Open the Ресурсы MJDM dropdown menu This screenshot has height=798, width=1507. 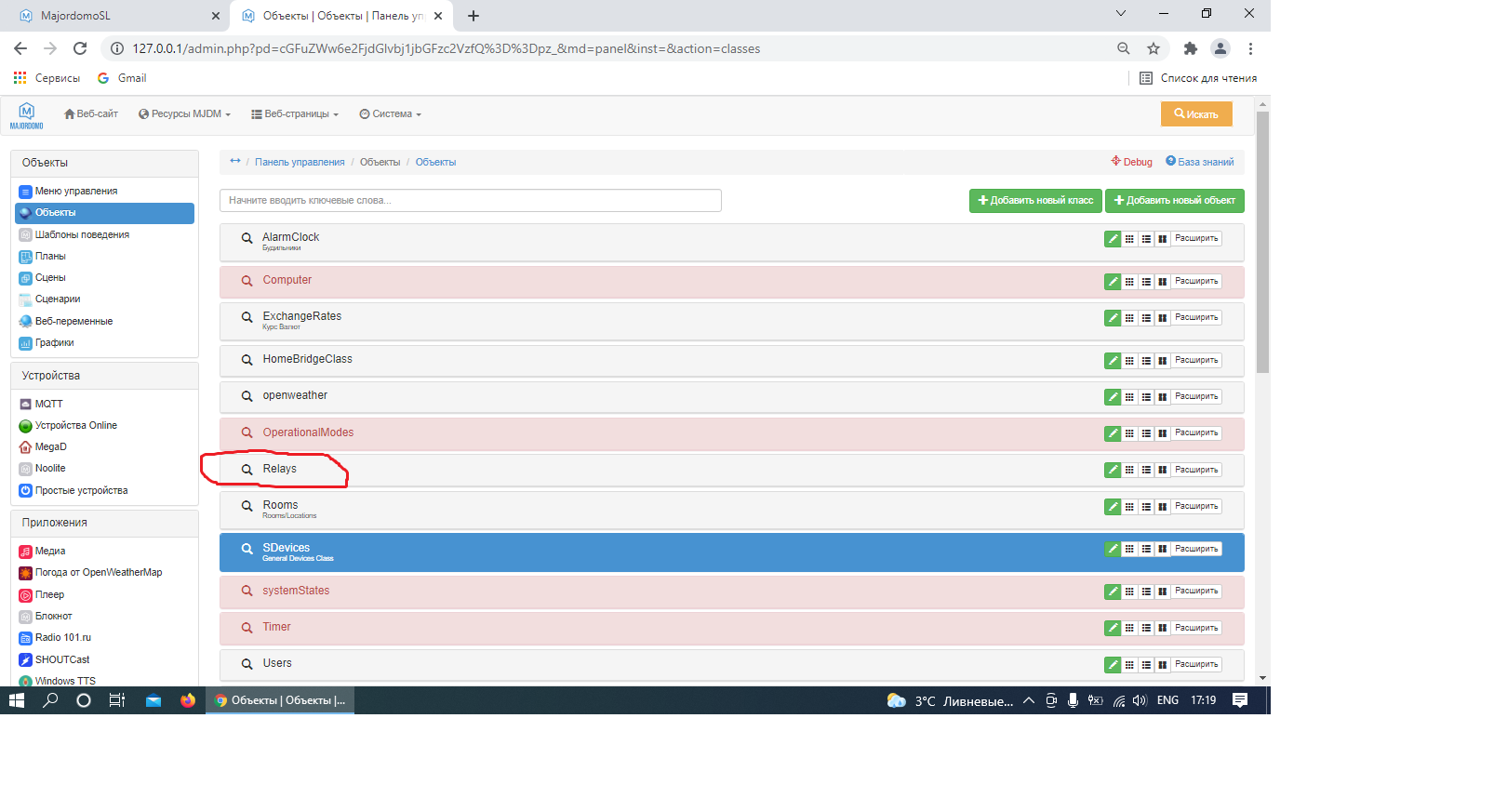point(184,114)
